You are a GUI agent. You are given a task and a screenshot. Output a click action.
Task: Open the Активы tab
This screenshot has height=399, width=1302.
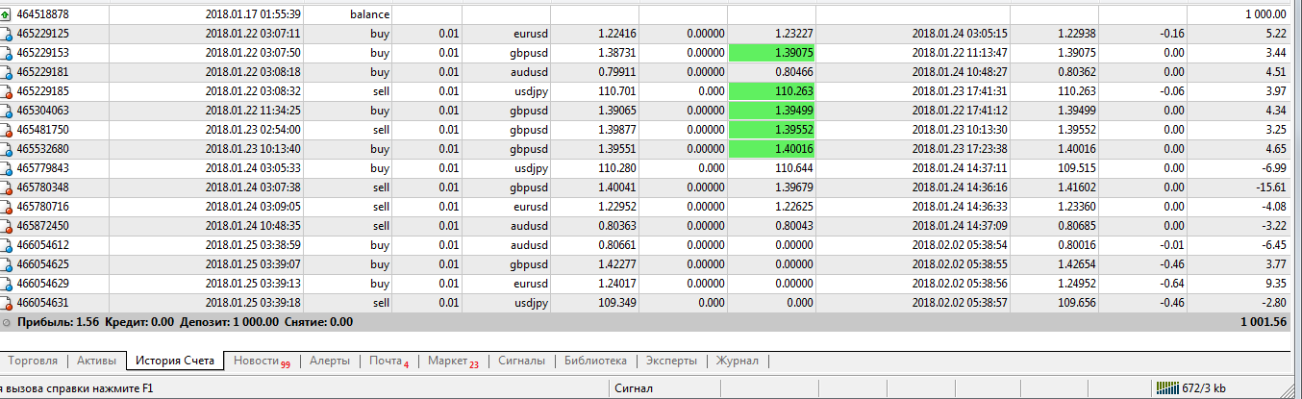(x=97, y=361)
